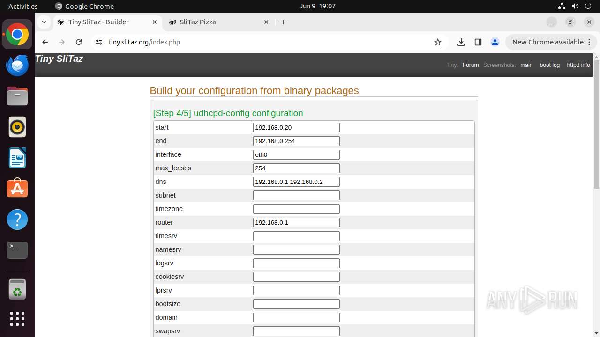View site information icon
The width and height of the screenshot is (600, 337).
coord(98,42)
